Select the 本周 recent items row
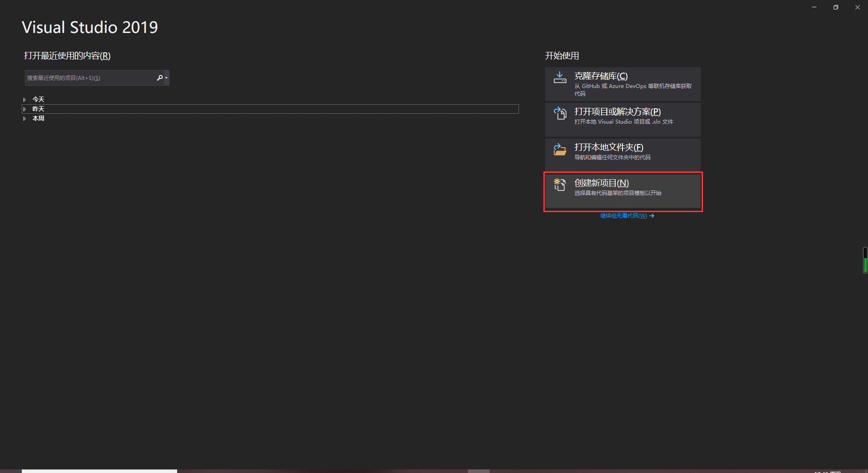This screenshot has height=473, width=868. point(270,118)
